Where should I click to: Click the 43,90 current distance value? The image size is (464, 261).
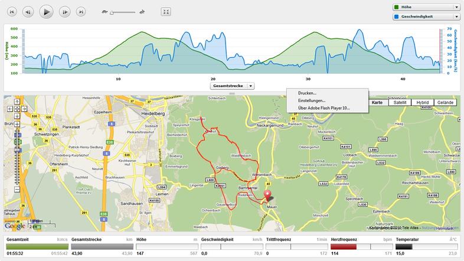pyautogui.click(x=77, y=253)
